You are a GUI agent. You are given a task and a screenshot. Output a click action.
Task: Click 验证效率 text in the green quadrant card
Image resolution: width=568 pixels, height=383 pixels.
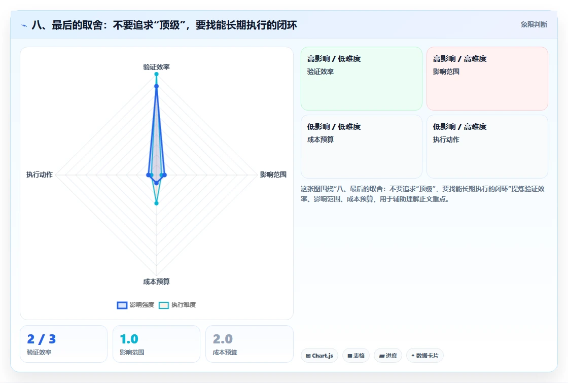[320, 72]
